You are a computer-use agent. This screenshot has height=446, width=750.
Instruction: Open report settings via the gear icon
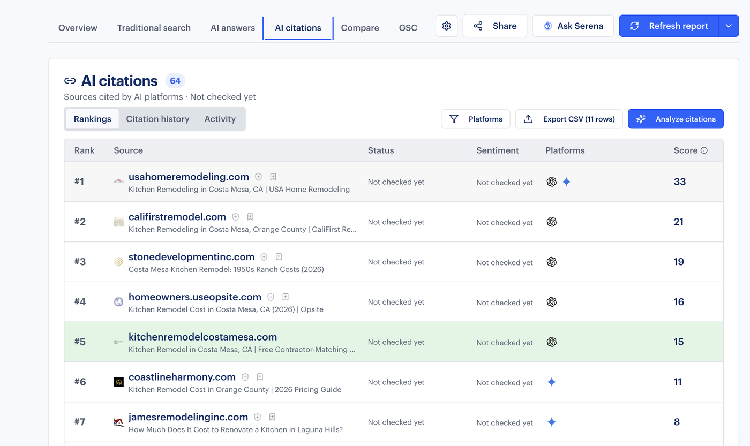[x=446, y=26]
